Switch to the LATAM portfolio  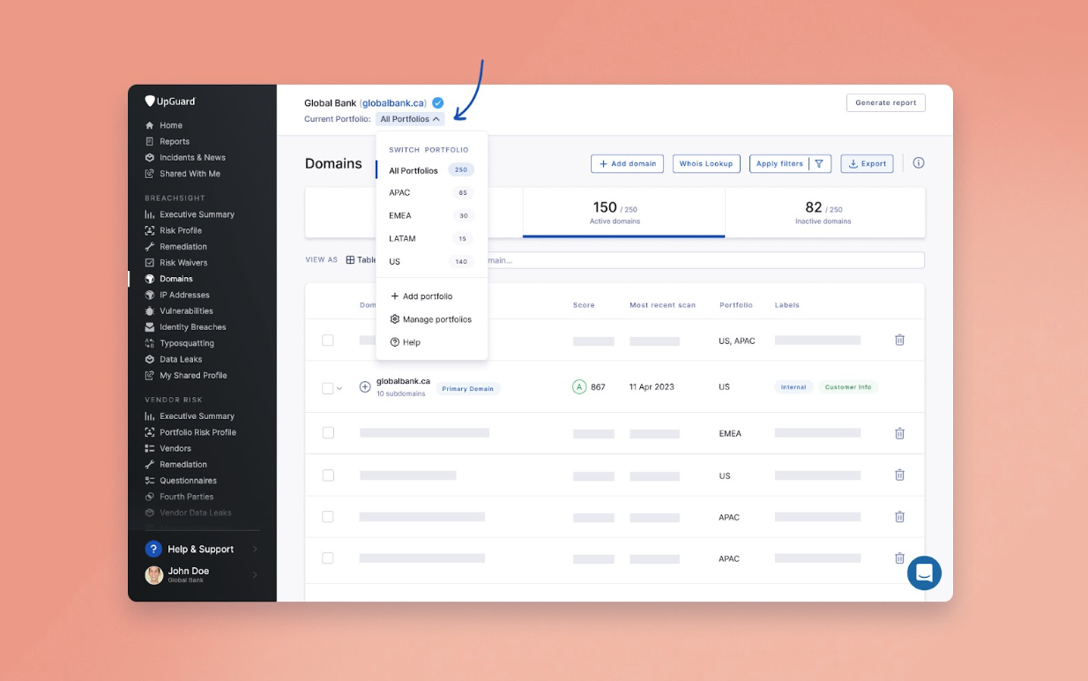point(431,238)
